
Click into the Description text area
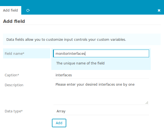click(x=101, y=93)
